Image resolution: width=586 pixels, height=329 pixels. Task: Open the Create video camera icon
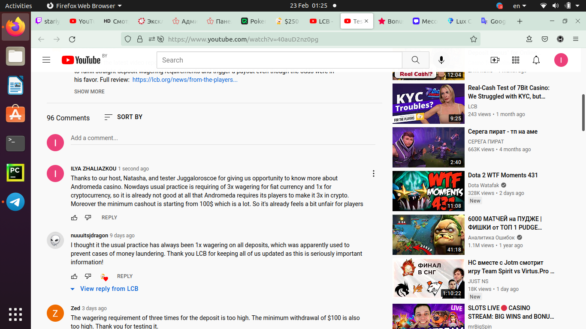tap(495, 60)
